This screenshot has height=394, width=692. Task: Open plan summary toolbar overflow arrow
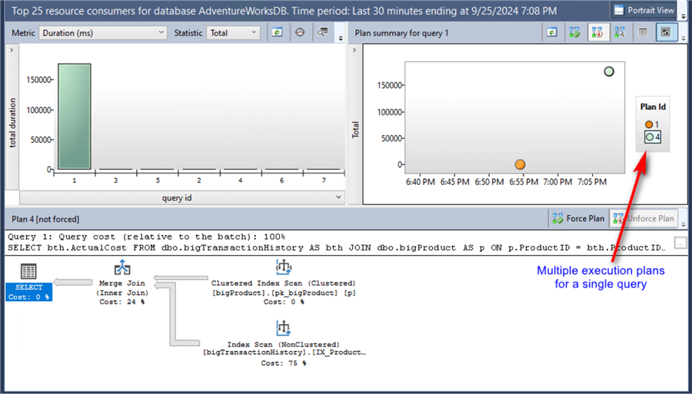pyautogui.click(x=684, y=38)
